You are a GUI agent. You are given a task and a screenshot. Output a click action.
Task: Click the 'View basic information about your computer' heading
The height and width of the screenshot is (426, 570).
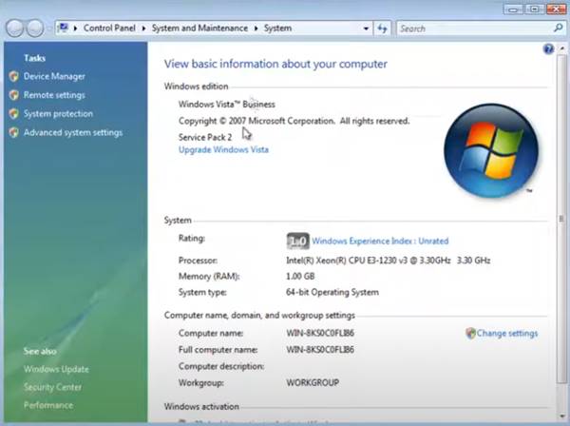tap(275, 64)
